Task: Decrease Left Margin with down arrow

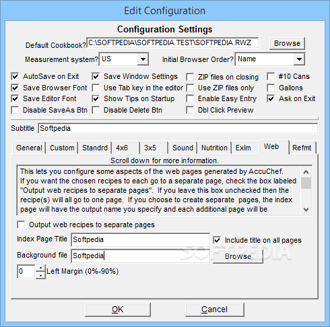Action: pos(40,275)
